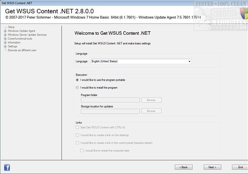248x174 pixels.
Task: Select Setup in the navigation tree
Action: point(11,27)
